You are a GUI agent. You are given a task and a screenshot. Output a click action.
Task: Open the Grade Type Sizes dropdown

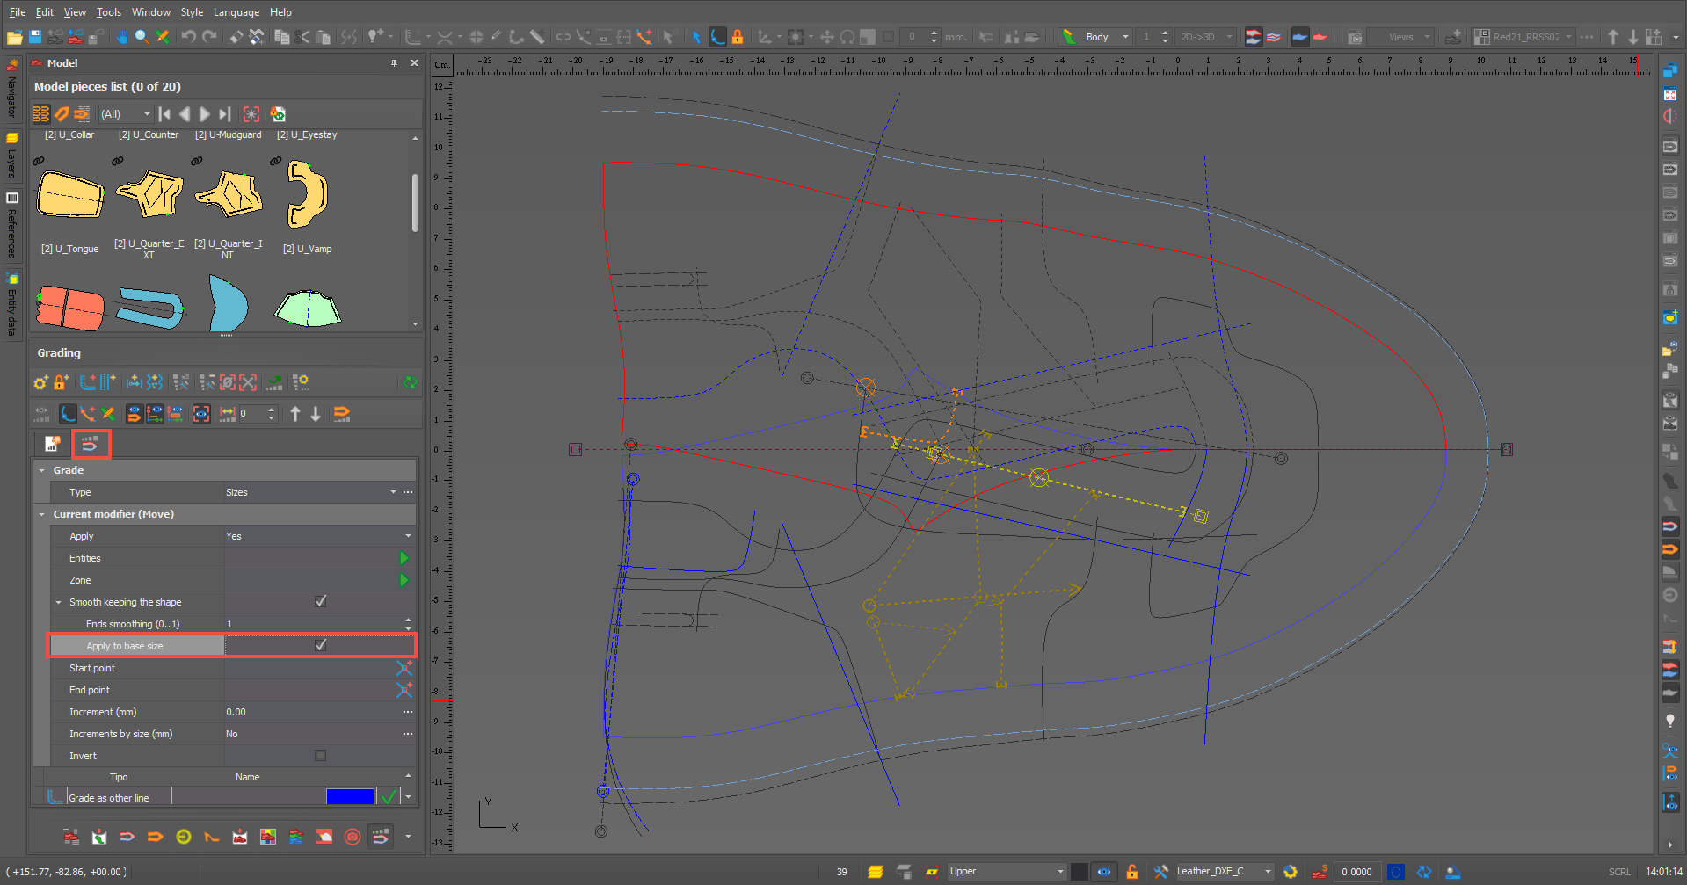[x=393, y=492]
